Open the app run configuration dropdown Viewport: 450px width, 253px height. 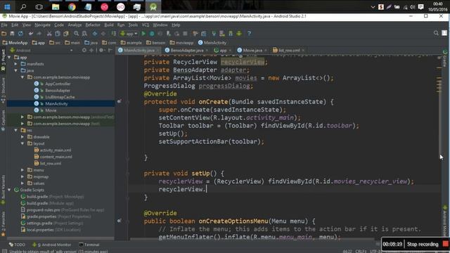pyautogui.click(x=129, y=34)
